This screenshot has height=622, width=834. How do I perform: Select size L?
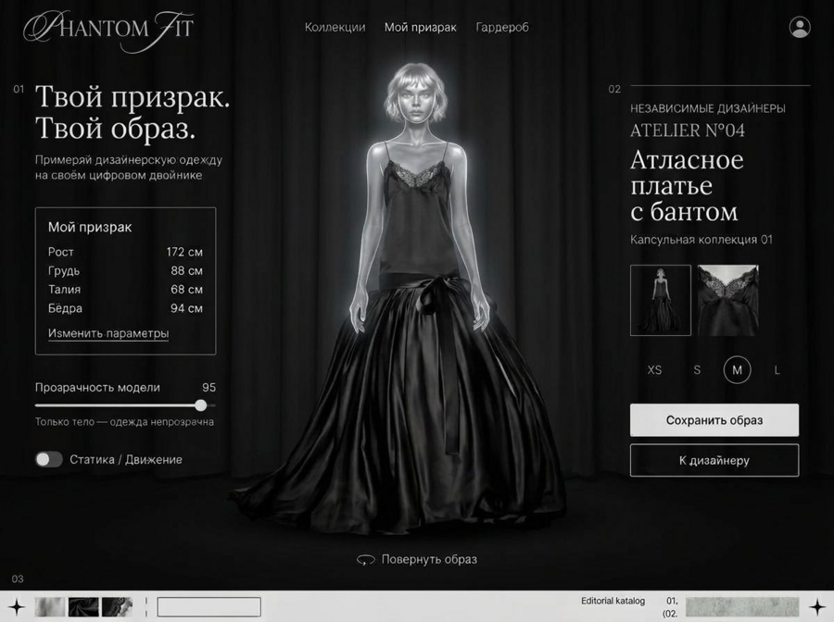pyautogui.click(x=777, y=370)
